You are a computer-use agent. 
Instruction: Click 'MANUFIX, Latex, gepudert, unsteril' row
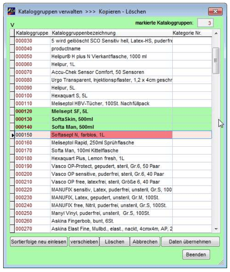pyautogui.click(x=111, y=198)
